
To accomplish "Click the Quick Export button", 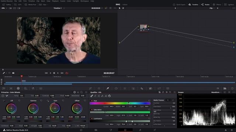I will 179,5.
